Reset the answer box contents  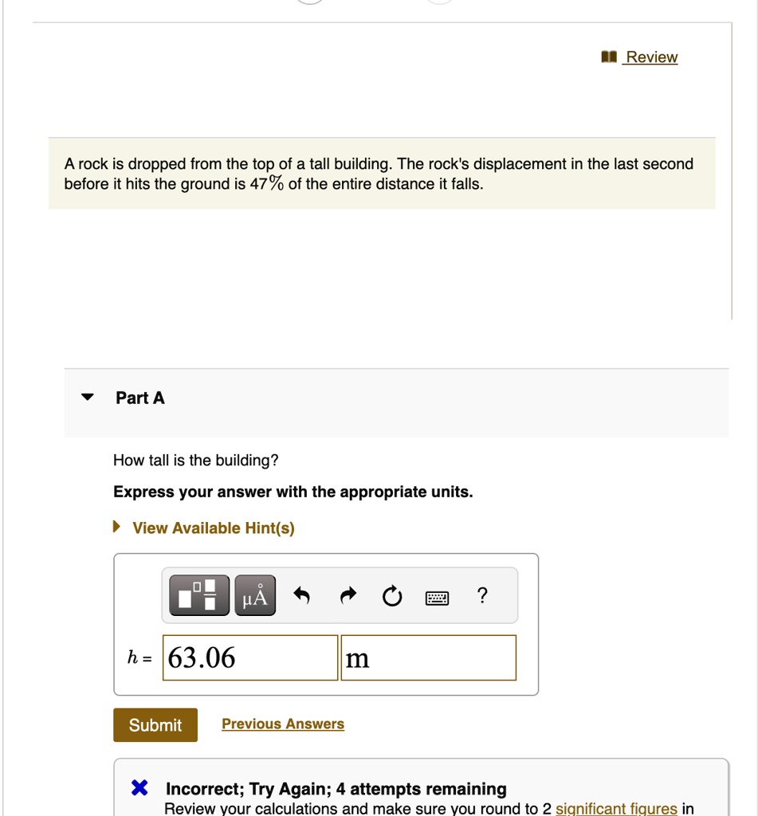tap(392, 595)
